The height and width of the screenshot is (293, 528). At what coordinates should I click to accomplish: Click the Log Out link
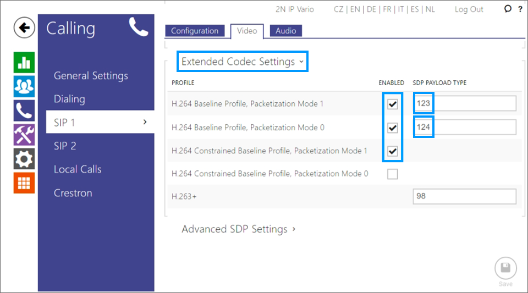click(469, 9)
